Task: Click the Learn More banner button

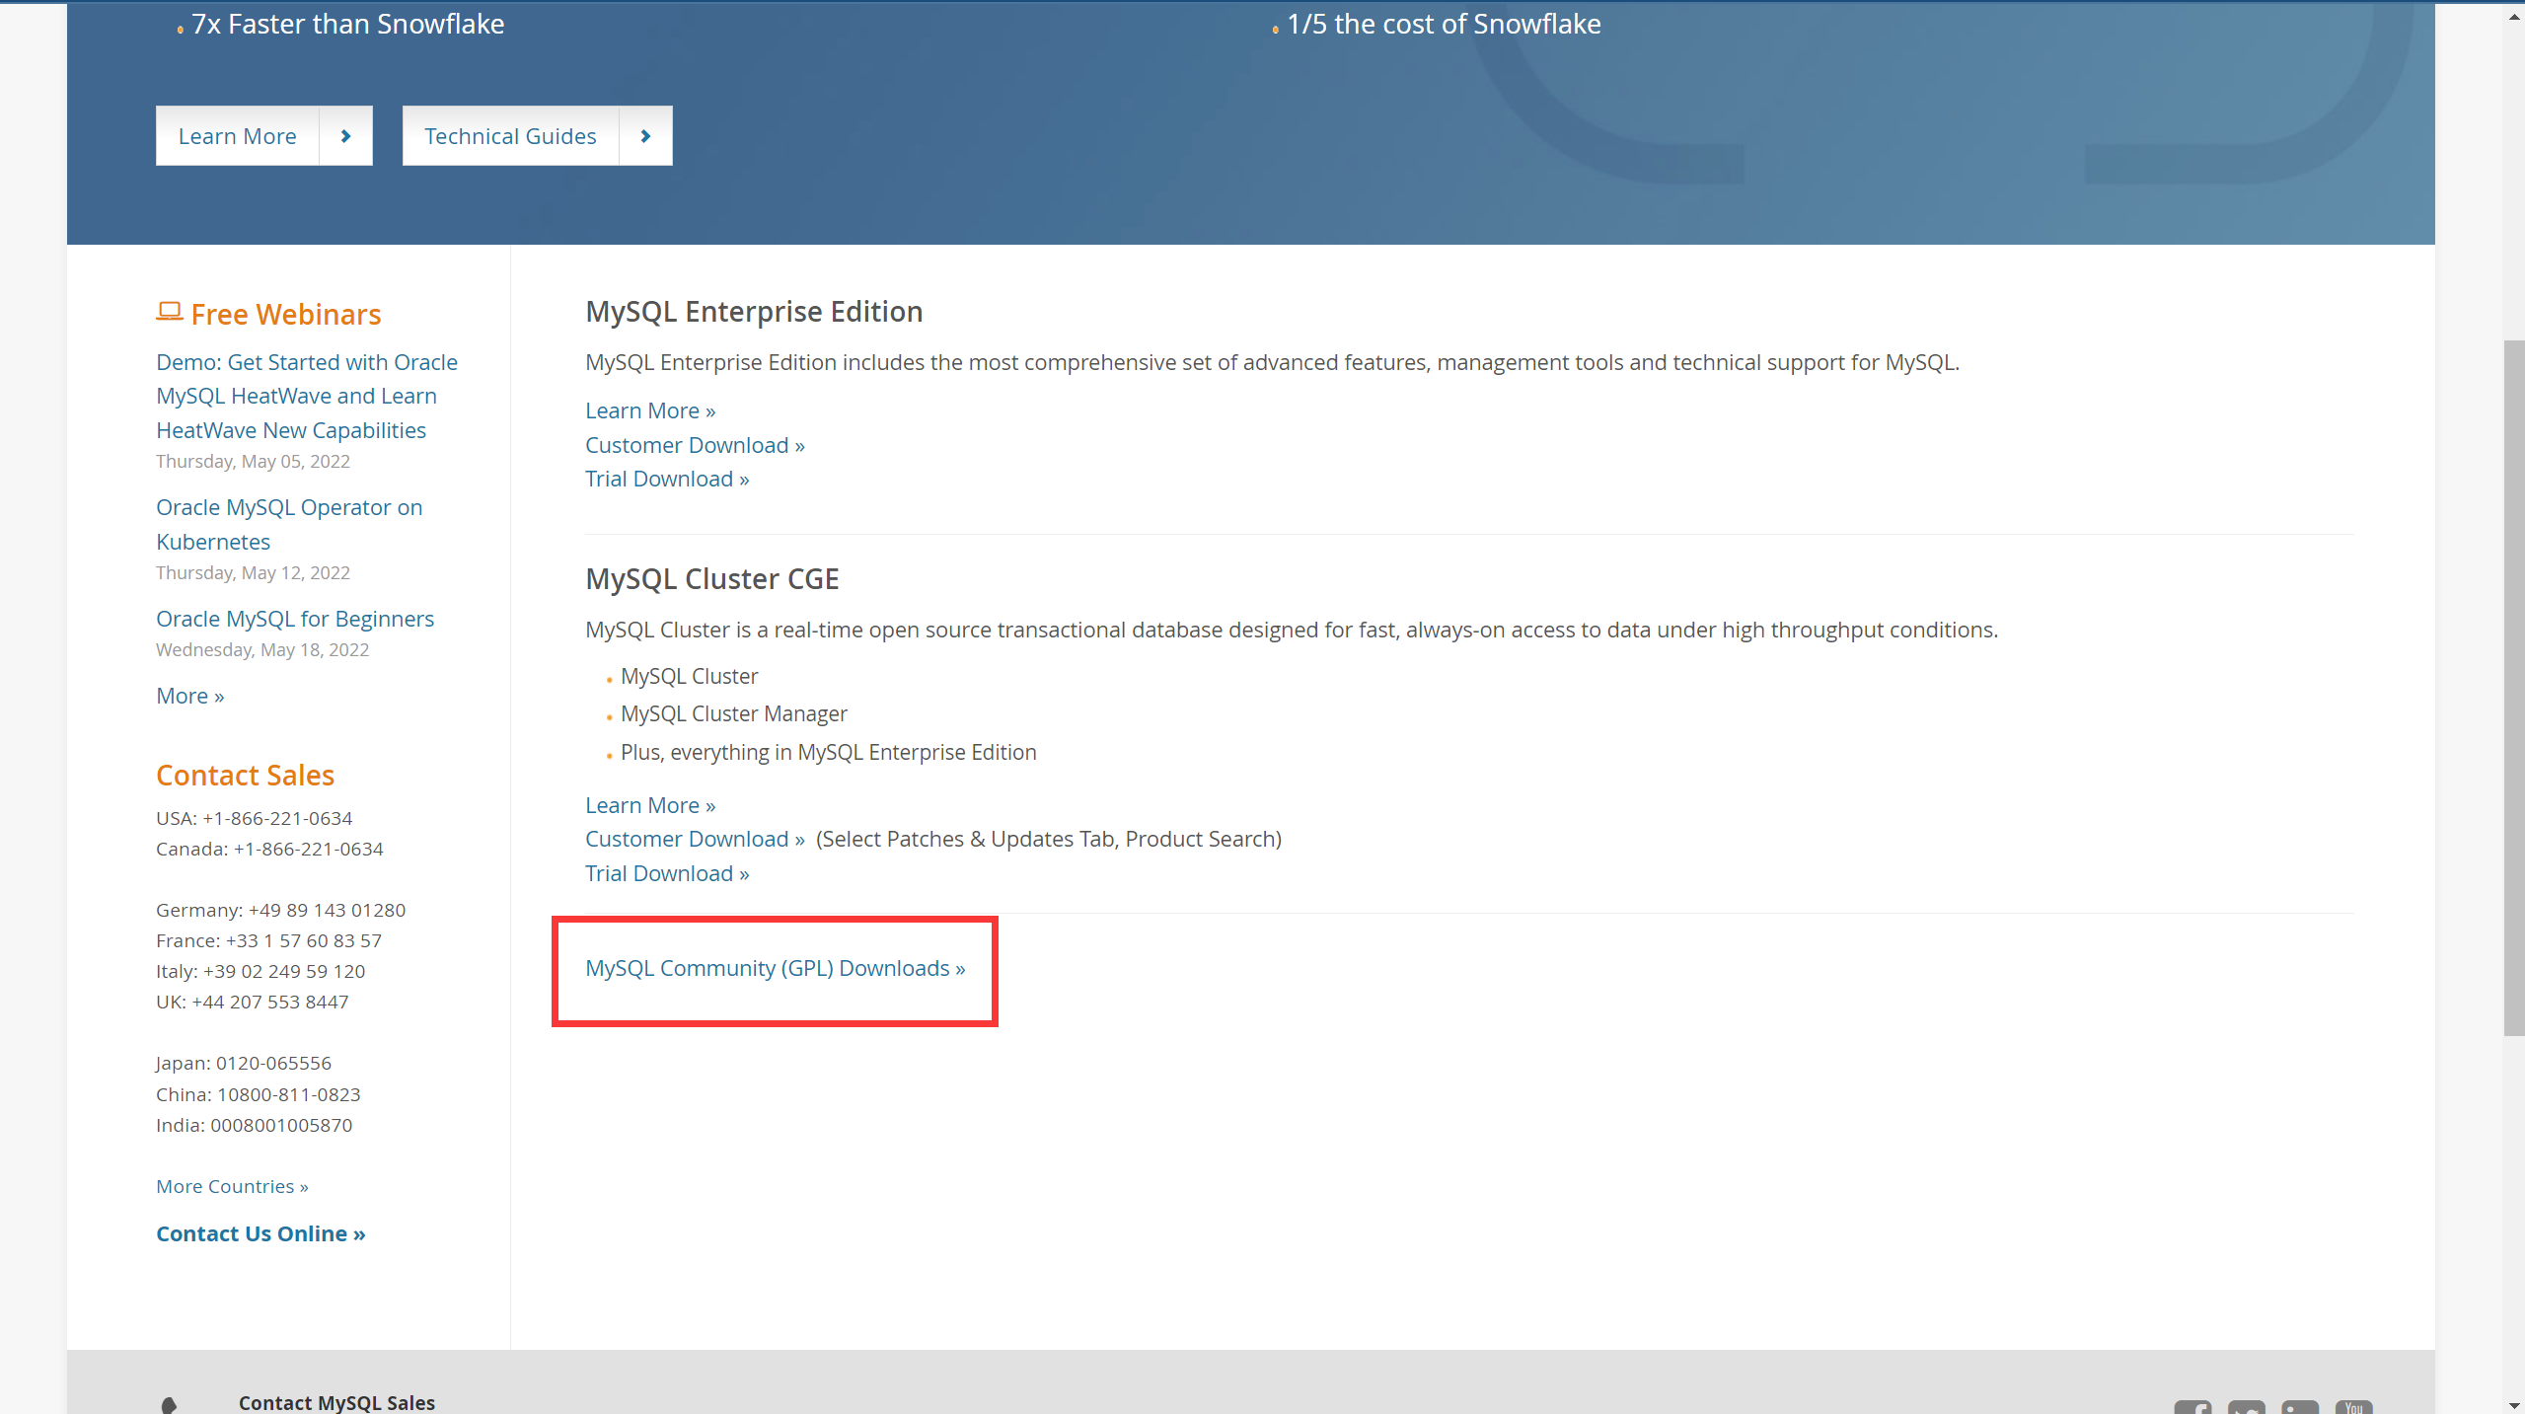Action: pyautogui.click(x=238, y=136)
